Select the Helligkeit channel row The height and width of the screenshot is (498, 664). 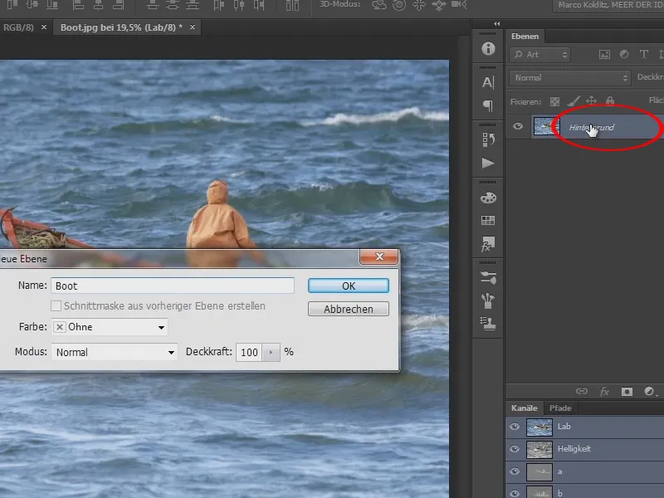click(x=585, y=449)
